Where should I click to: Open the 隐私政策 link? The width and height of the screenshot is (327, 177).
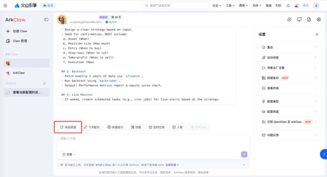tap(203, 172)
